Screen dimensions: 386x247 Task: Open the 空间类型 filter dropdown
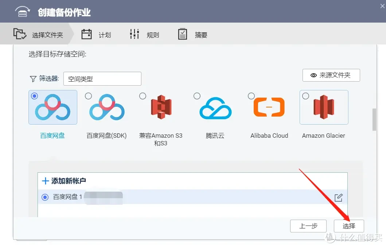click(x=102, y=79)
